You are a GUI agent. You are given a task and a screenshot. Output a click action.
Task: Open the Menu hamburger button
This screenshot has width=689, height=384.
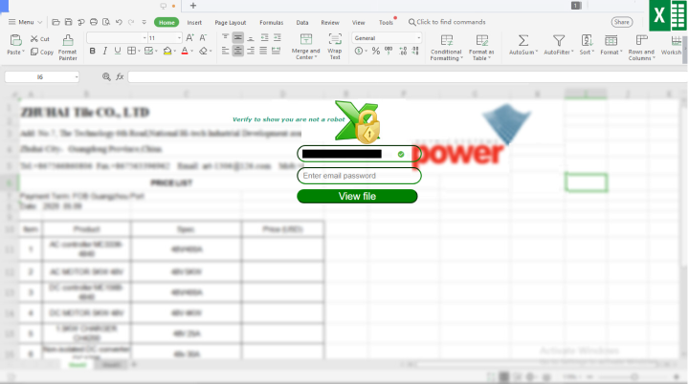(x=25, y=22)
